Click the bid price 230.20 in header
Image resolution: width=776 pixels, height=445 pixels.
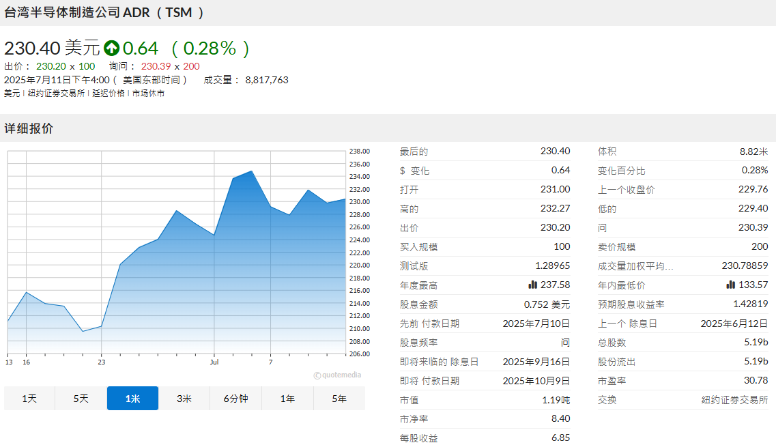coord(51,66)
